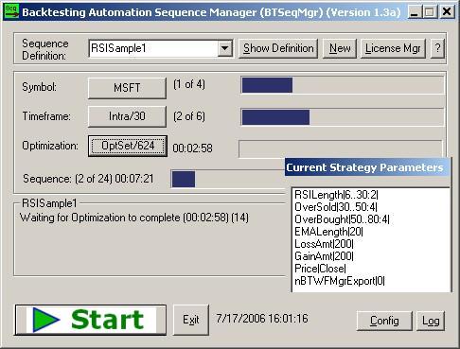Viewport: 460px width, 349px height.
Task: Select EMALength|20| parameter line
Action: point(328,232)
